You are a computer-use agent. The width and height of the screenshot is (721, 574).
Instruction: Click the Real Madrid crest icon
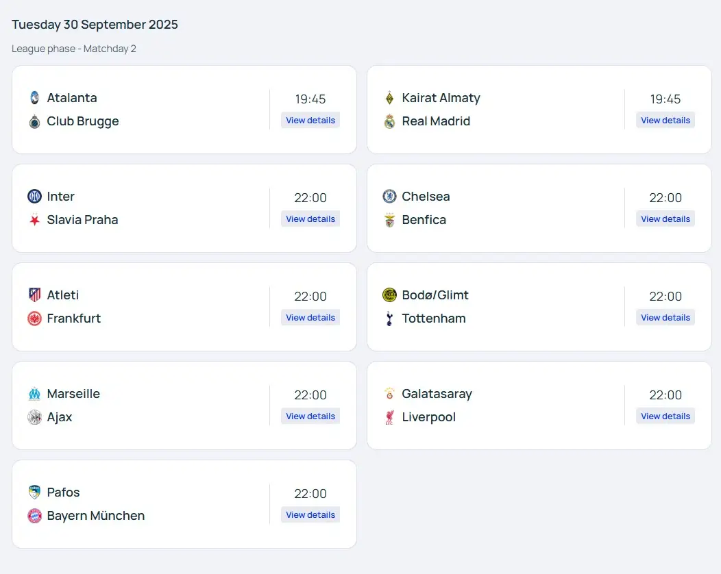tap(390, 121)
